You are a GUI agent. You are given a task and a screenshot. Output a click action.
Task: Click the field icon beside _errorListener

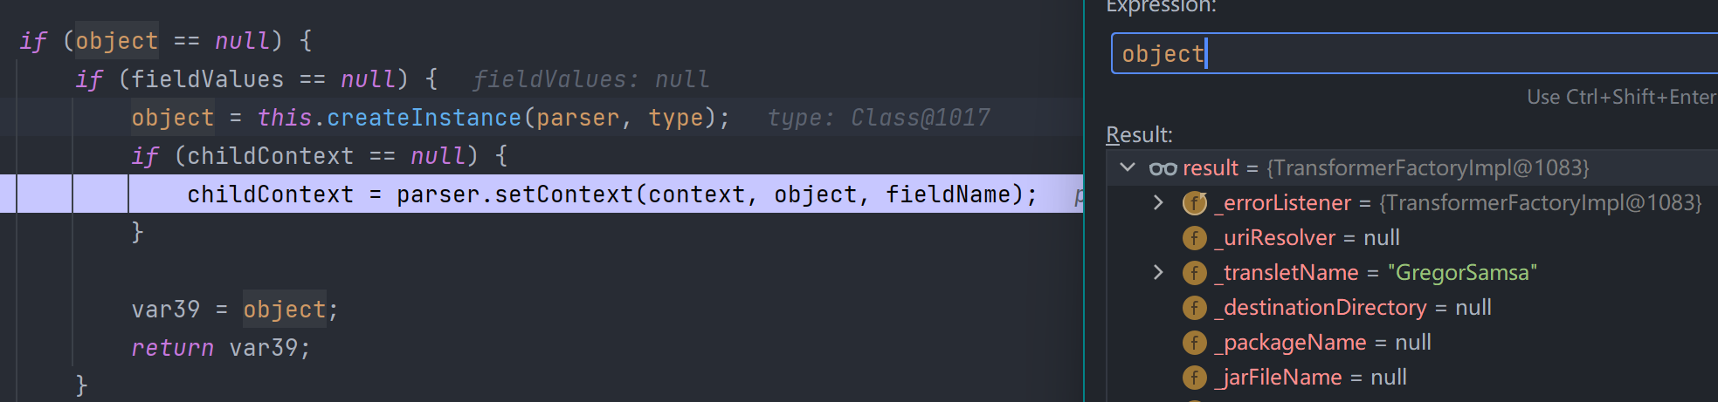(1194, 203)
